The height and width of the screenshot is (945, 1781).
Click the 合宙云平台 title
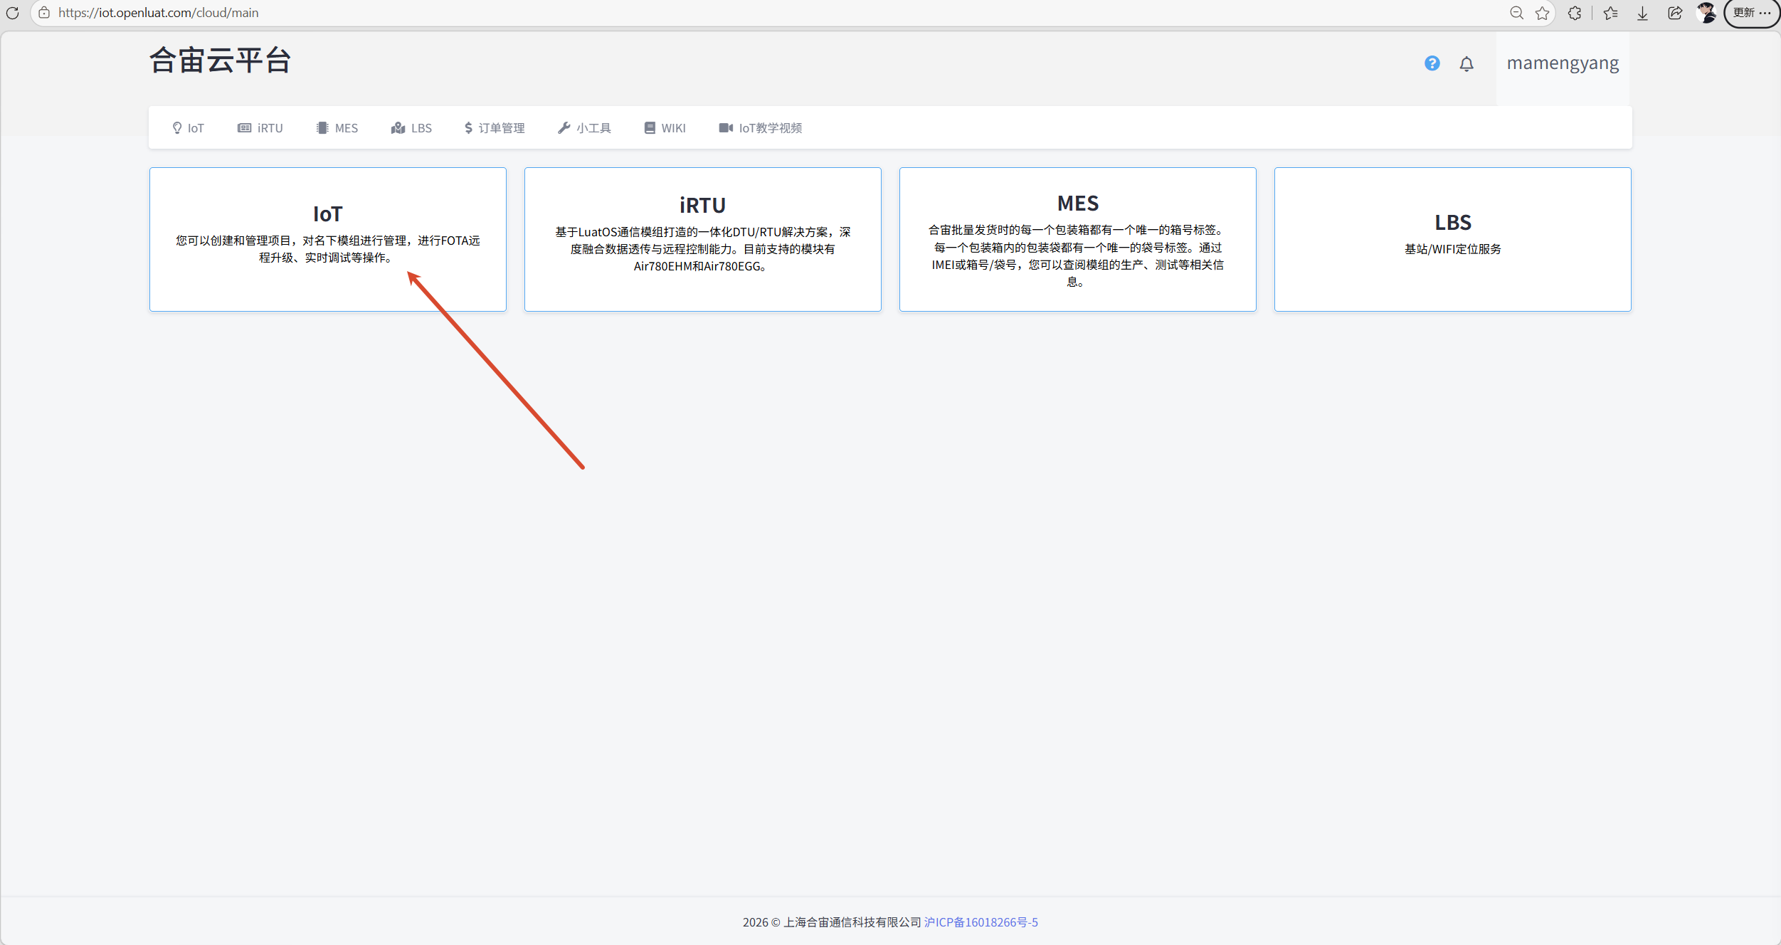point(221,60)
